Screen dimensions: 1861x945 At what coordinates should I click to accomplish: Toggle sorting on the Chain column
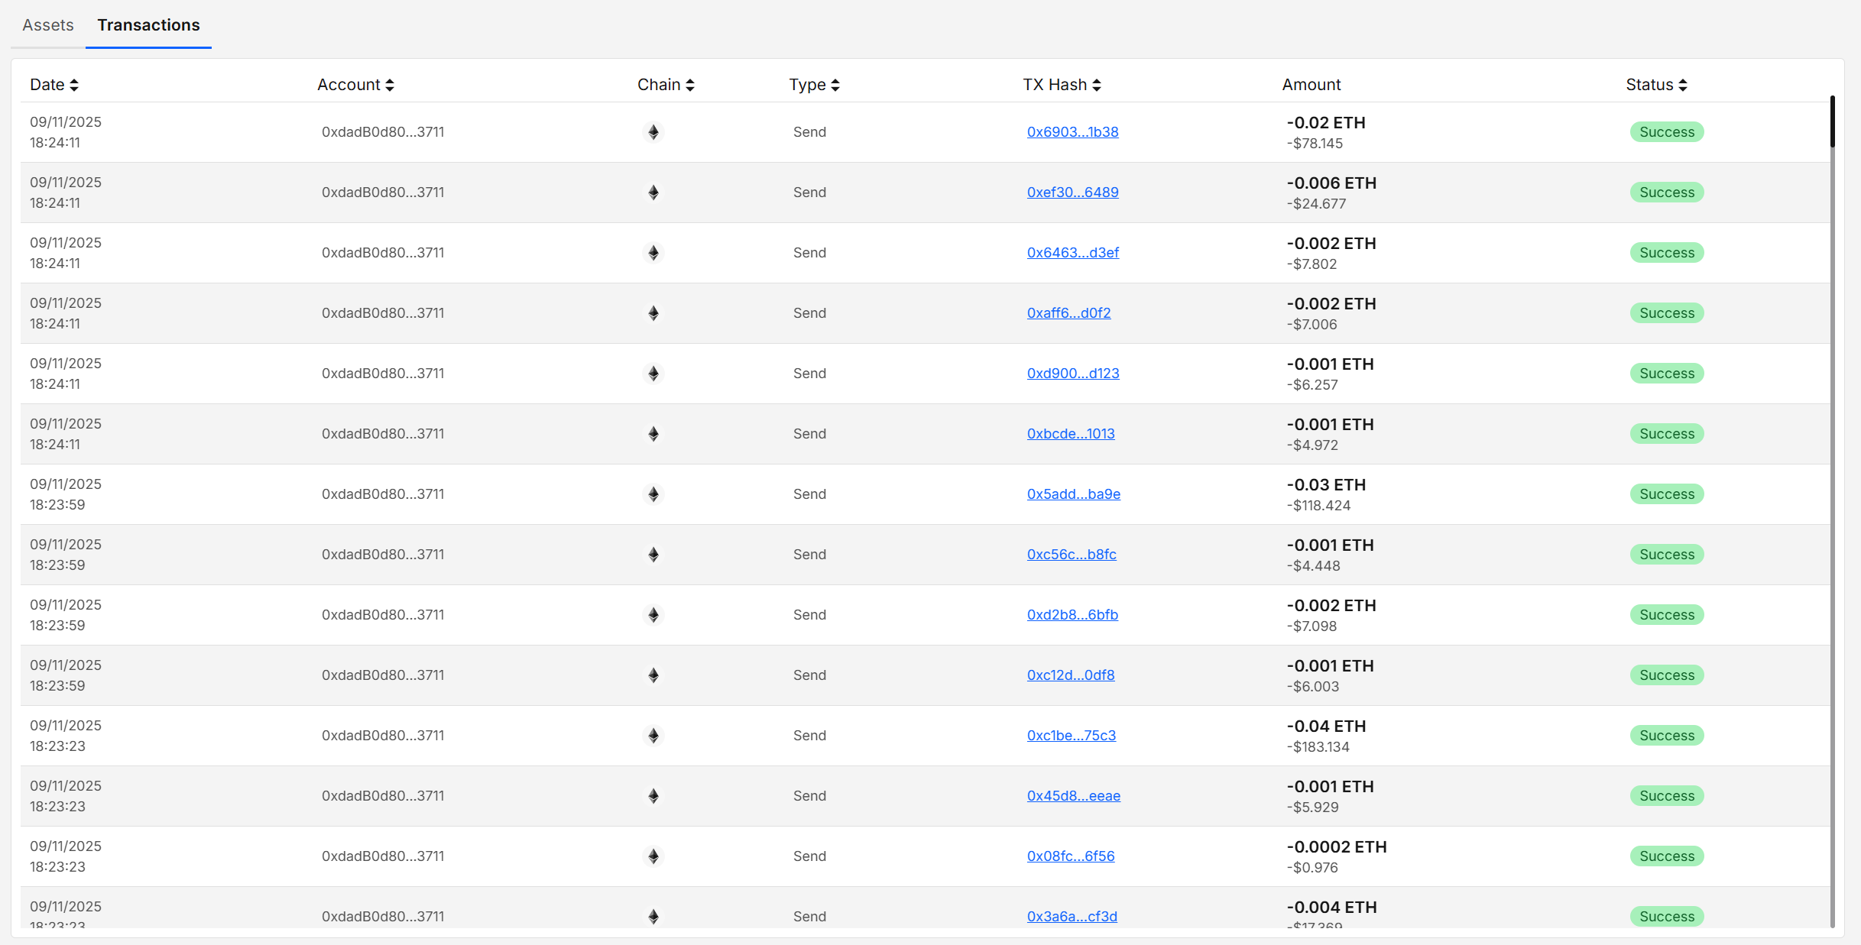665,85
